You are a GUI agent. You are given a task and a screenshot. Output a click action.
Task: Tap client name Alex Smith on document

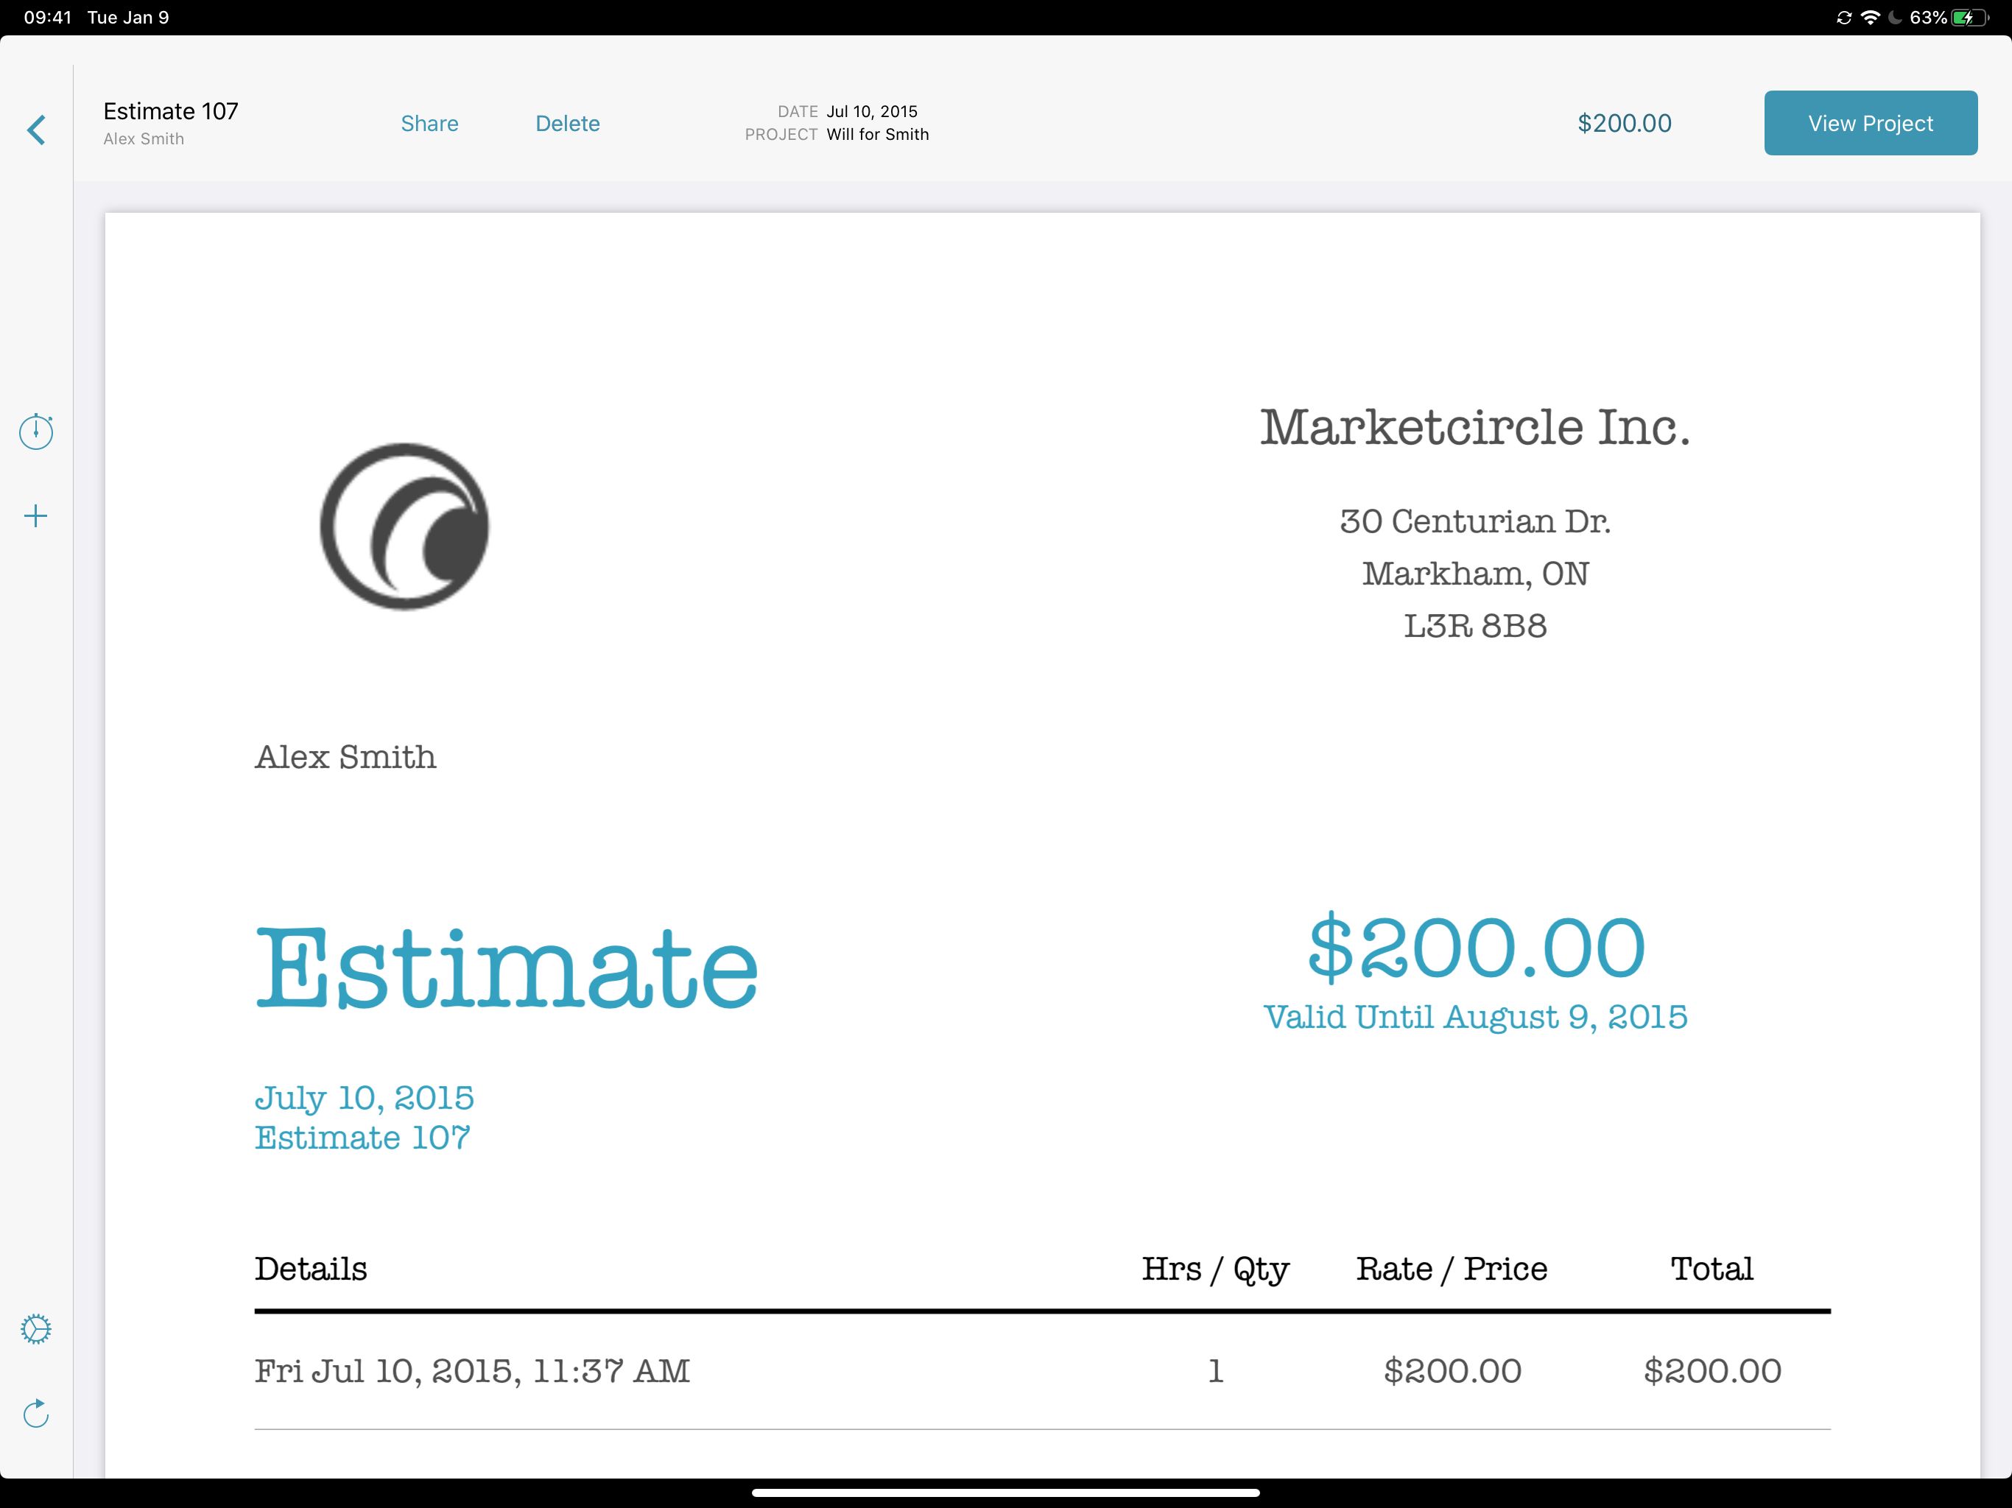pos(345,757)
